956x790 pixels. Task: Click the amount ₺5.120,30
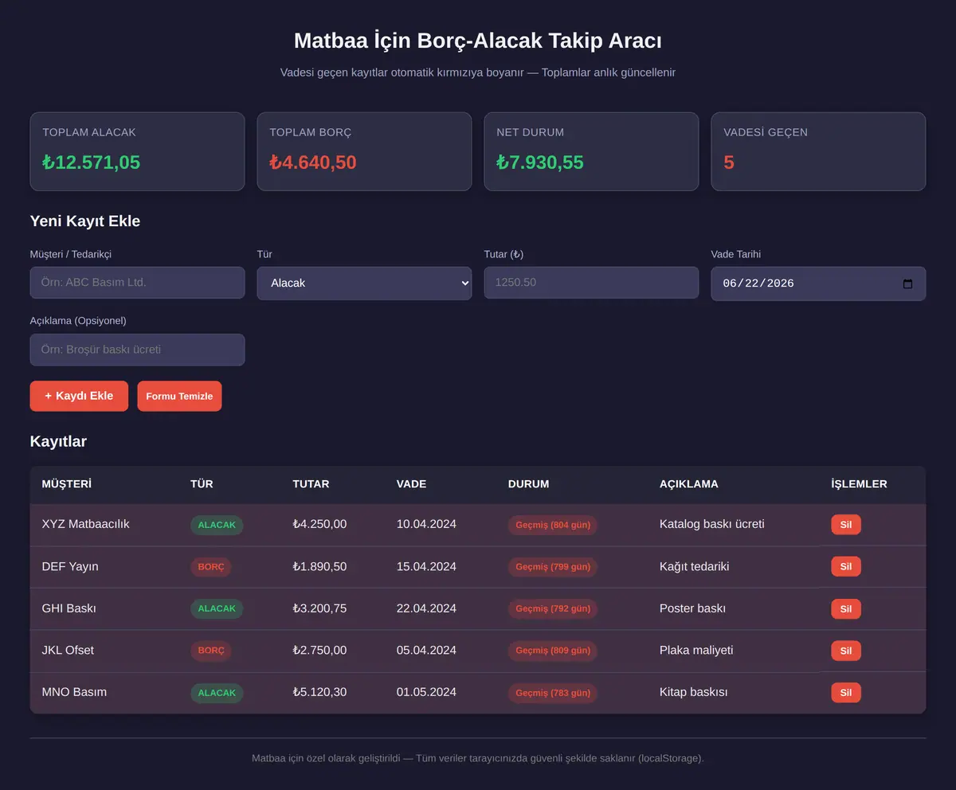pyautogui.click(x=319, y=692)
